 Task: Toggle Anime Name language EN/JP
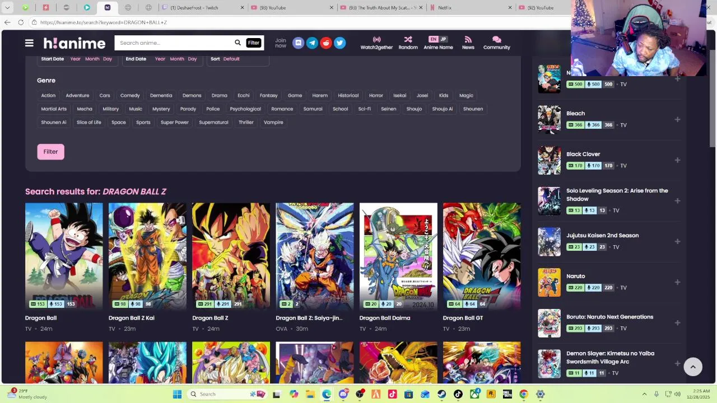coord(438,39)
